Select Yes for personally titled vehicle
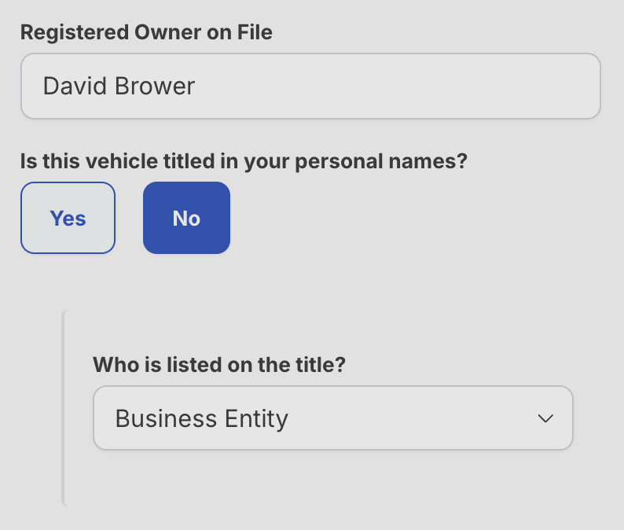Image resolution: width=624 pixels, height=530 pixels. [68, 218]
